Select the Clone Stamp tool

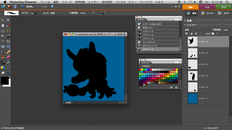pyautogui.click(x=3, y=57)
